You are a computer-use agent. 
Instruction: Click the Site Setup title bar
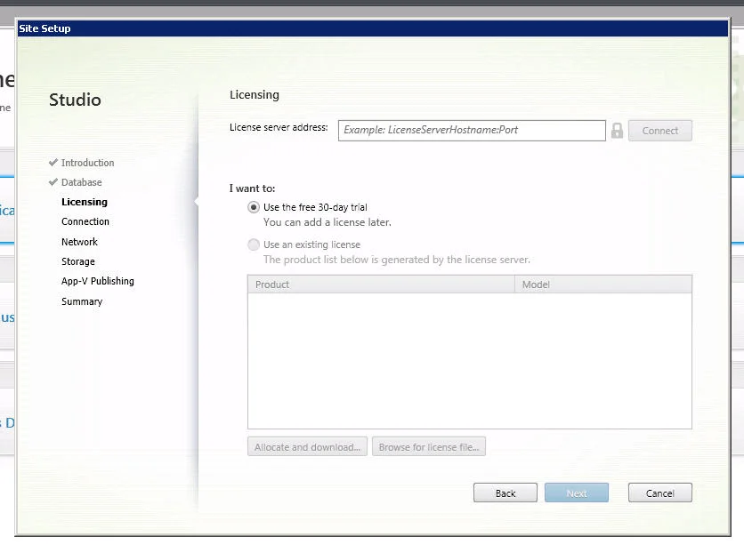[373, 28]
